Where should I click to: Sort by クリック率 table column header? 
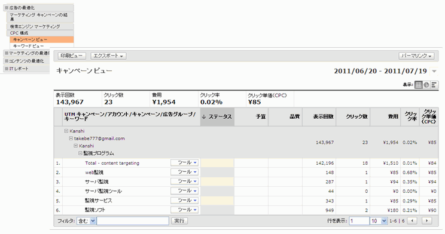click(410, 117)
